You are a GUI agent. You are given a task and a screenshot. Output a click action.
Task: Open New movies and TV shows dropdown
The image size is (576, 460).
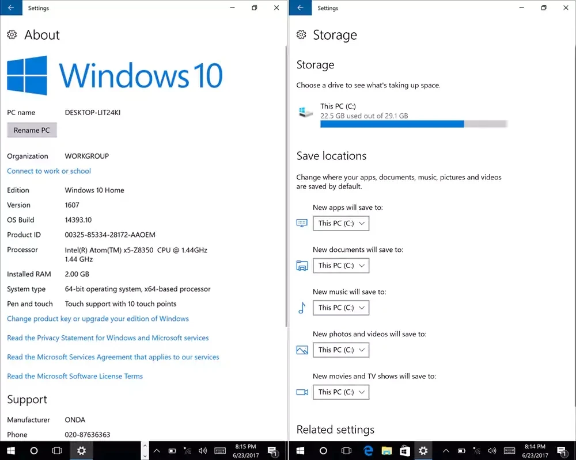(341, 392)
